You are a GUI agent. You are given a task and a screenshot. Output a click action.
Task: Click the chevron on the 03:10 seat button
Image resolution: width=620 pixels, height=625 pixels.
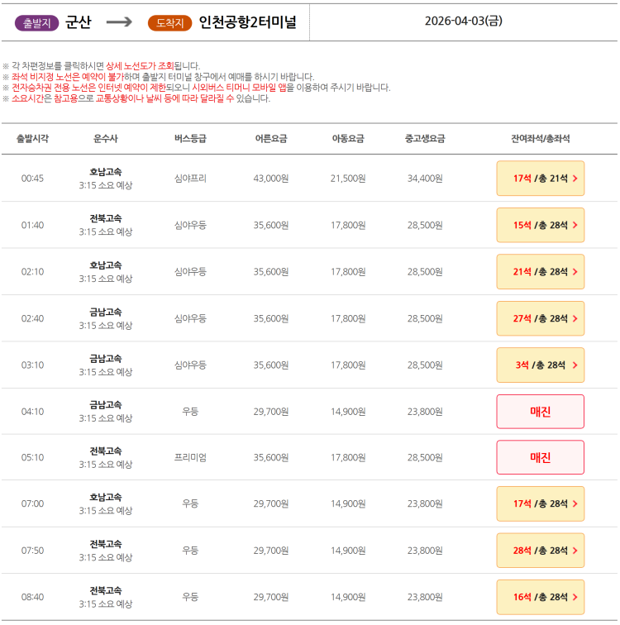pyautogui.click(x=575, y=365)
